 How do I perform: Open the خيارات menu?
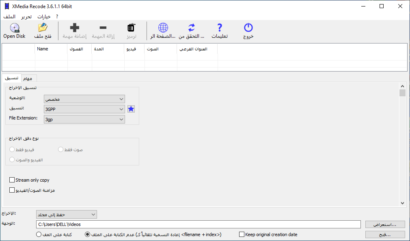point(44,17)
